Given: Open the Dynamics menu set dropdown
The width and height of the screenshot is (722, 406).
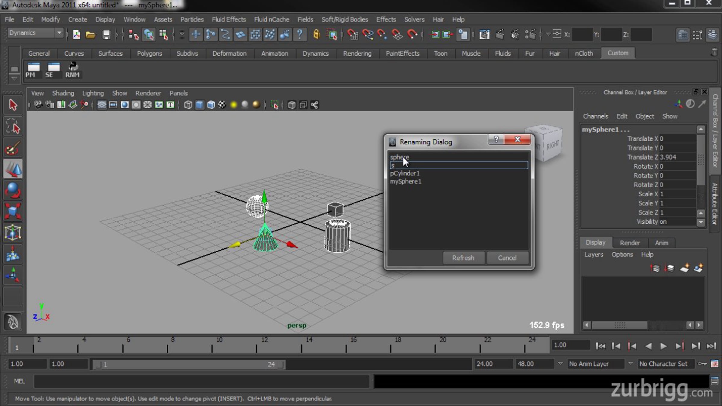Looking at the screenshot, I should [x=35, y=33].
